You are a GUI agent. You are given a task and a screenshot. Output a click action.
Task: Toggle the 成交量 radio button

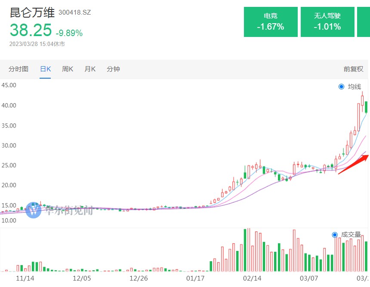click(335, 235)
